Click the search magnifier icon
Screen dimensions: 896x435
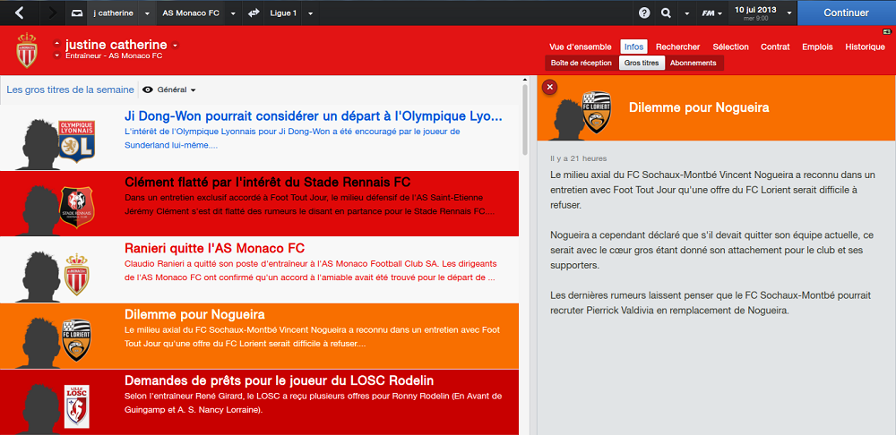point(666,13)
